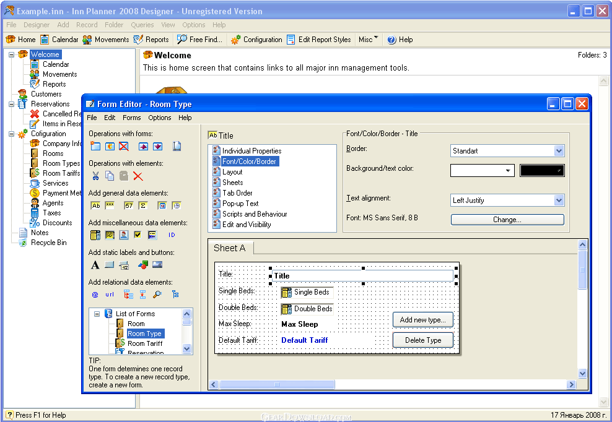Add a static button with the gray rectangle icon

(x=109, y=265)
